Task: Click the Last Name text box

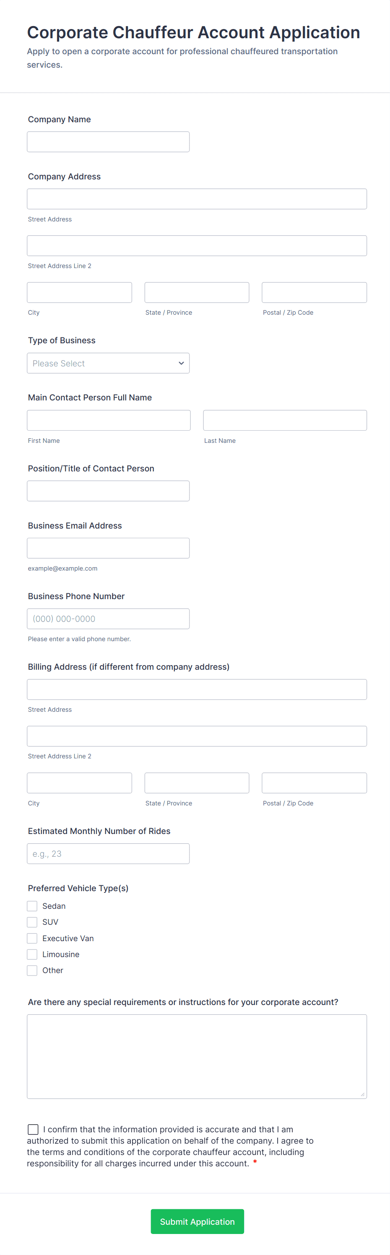Action: (284, 420)
